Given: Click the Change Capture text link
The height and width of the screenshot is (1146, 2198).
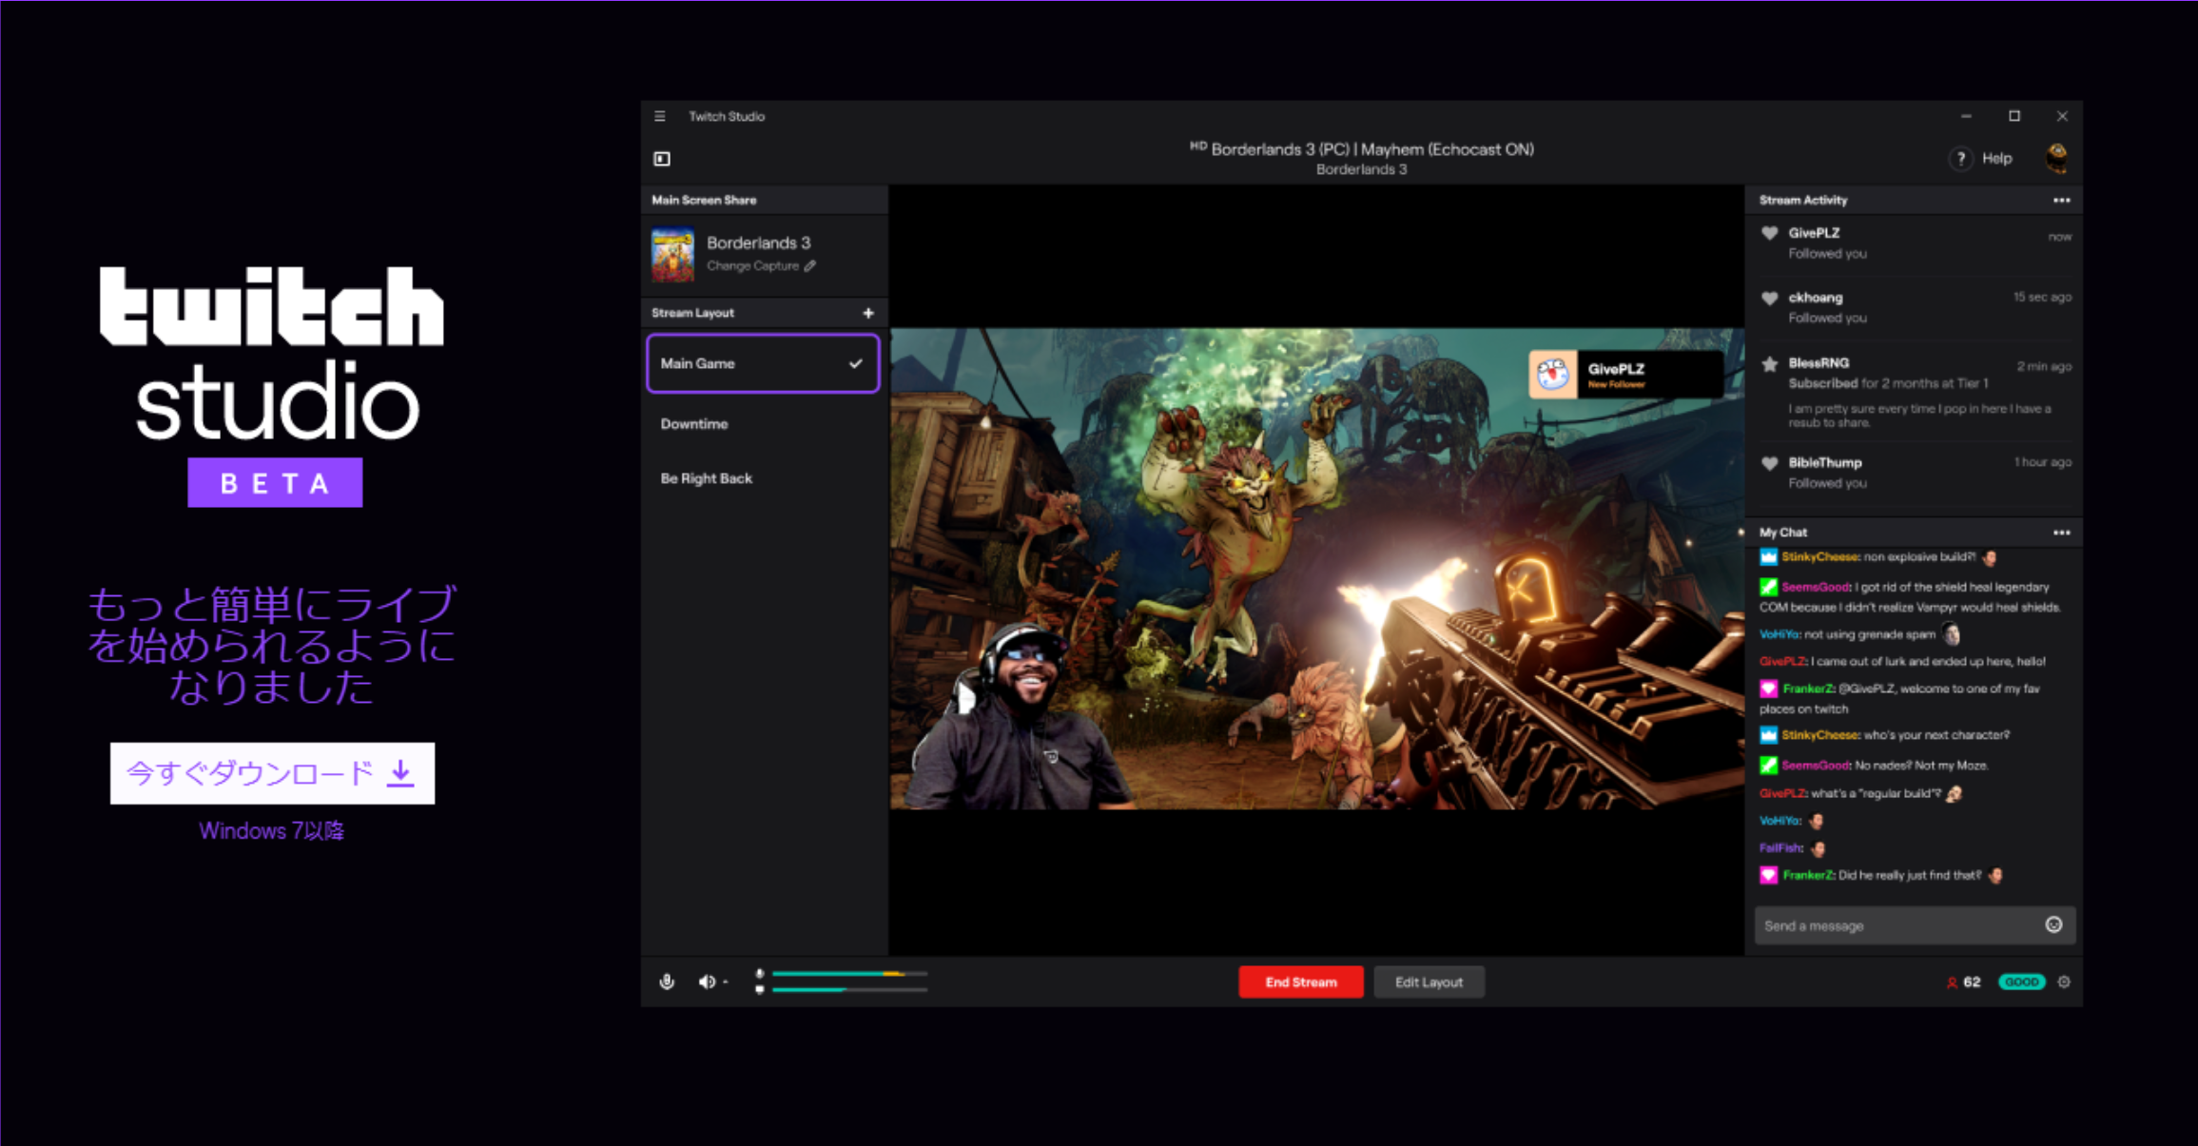Looking at the screenshot, I should 752,266.
